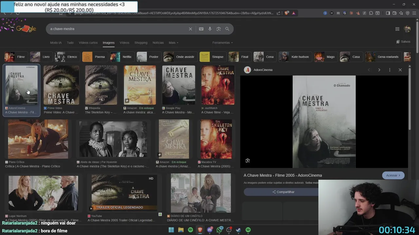419x235 pixels.
Task: Filter images by Kate hudson chip
Action: [x=295, y=57]
